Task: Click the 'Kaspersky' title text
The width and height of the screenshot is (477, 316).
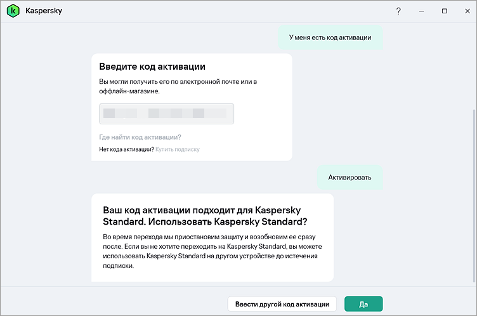Action: (44, 11)
